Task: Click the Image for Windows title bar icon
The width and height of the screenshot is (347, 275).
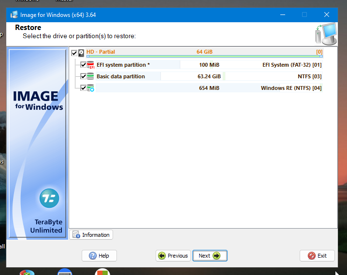Action: click(14, 15)
